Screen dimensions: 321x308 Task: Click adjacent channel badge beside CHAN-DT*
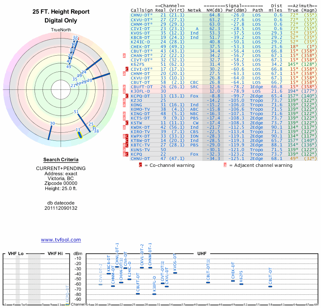124,55
